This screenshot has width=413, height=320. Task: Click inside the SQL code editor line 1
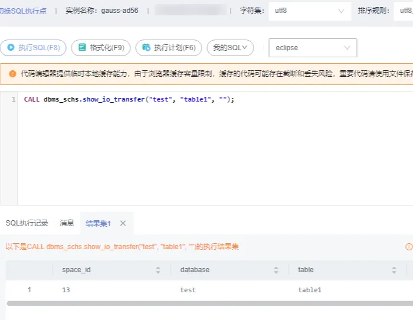click(129, 99)
